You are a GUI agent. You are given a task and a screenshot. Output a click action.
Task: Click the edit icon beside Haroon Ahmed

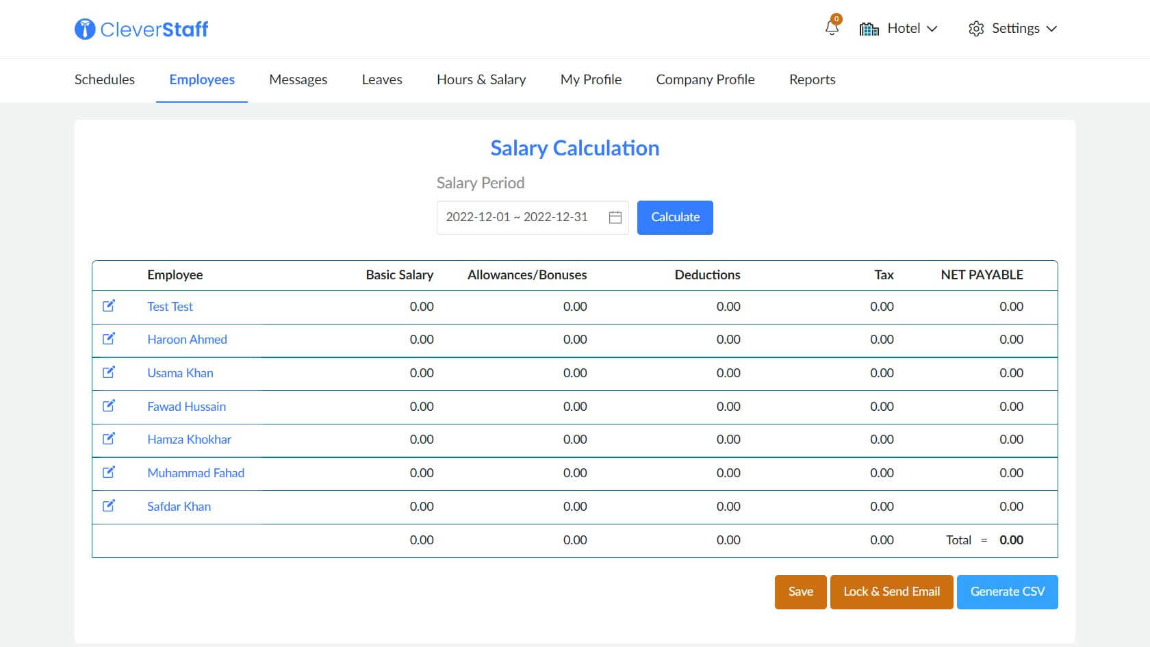tap(109, 339)
